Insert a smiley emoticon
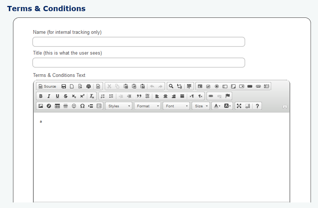This screenshot has height=208, width=318. [x=74, y=106]
